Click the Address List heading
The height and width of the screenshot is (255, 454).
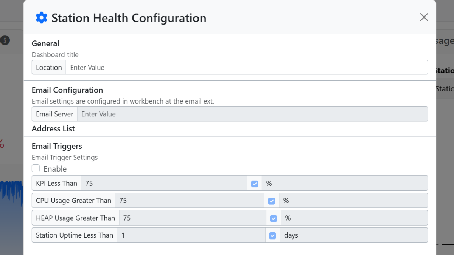click(x=53, y=129)
